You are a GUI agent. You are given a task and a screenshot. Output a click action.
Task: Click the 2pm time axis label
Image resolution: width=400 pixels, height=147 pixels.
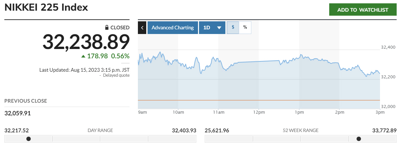340,112
